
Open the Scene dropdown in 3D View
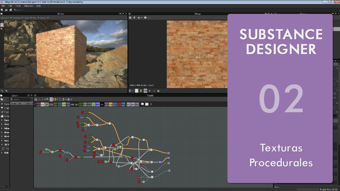coord(28,18)
